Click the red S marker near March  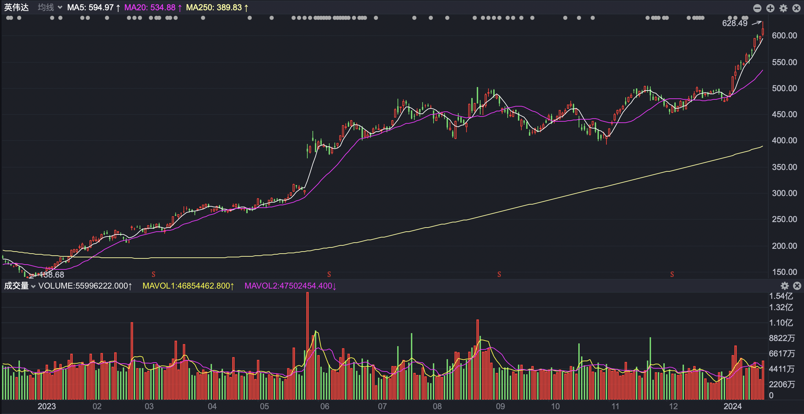click(154, 275)
